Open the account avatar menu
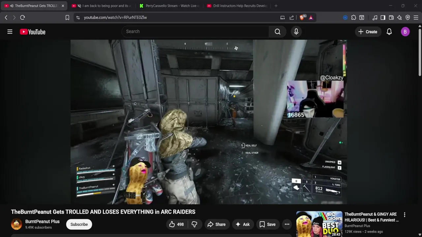Image resolution: width=422 pixels, height=237 pixels. (405, 32)
